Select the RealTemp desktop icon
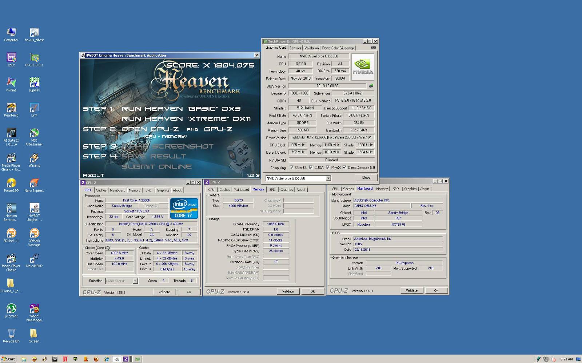 (11, 110)
